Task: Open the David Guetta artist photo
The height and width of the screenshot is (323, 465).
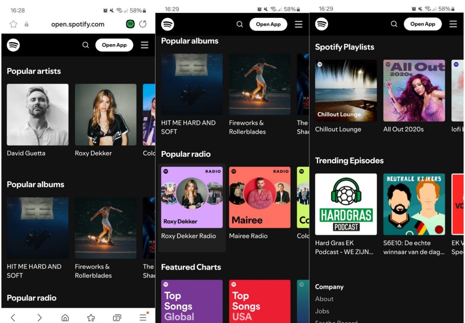Action: point(38,115)
